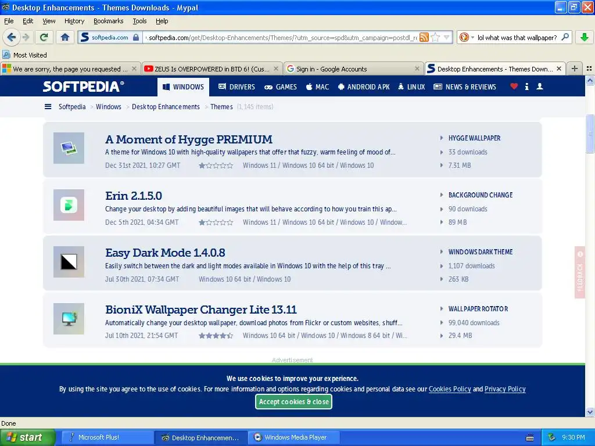The image size is (595, 446).
Task: Go to Windows breadcrumb link
Action: coord(109,107)
